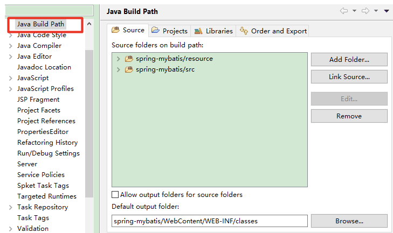Switch to the Libraries tab
Screen dimensions: 393x233
tap(213, 31)
